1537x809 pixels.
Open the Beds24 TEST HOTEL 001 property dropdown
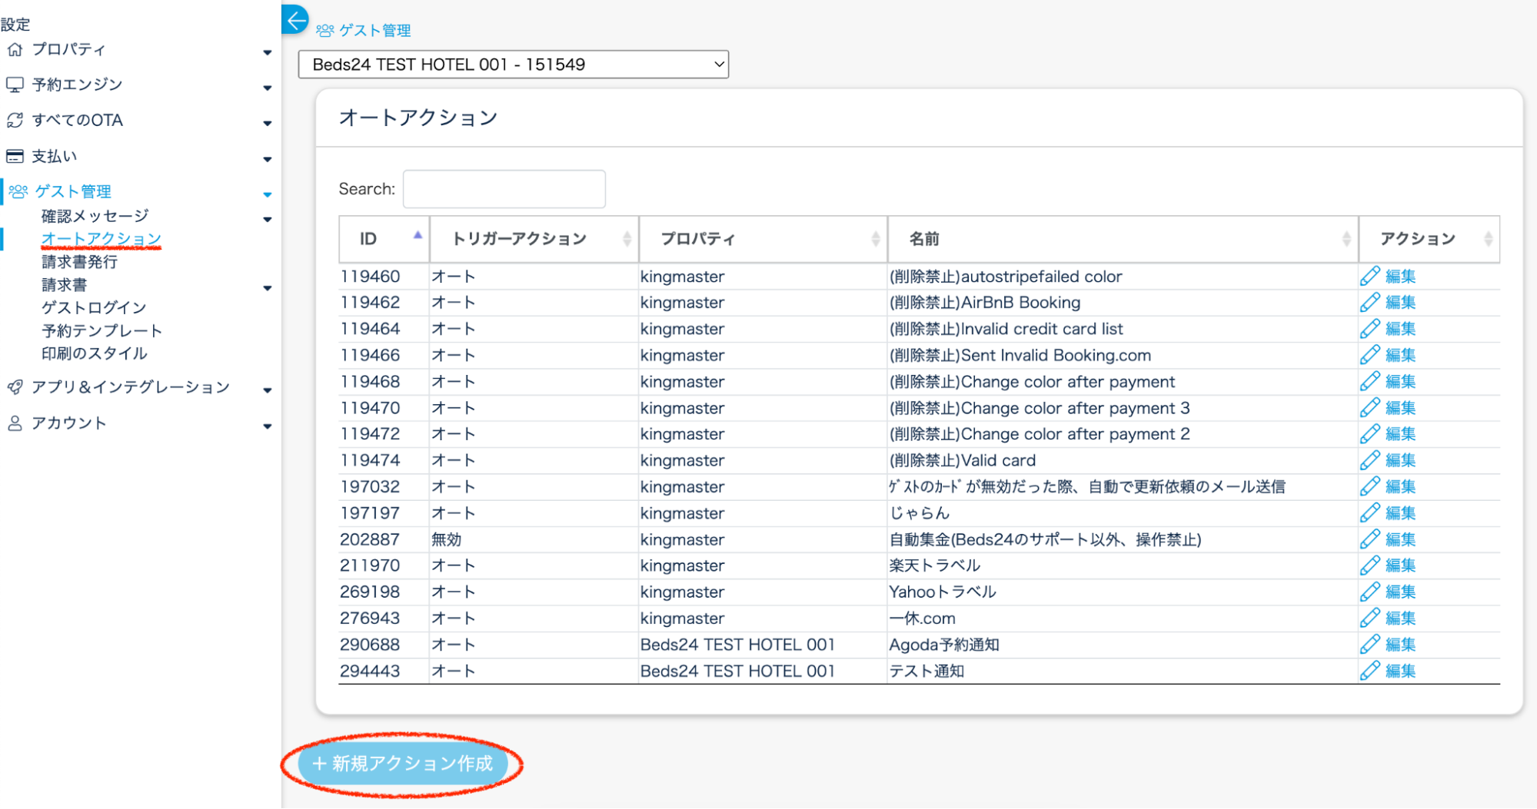pyautogui.click(x=513, y=65)
